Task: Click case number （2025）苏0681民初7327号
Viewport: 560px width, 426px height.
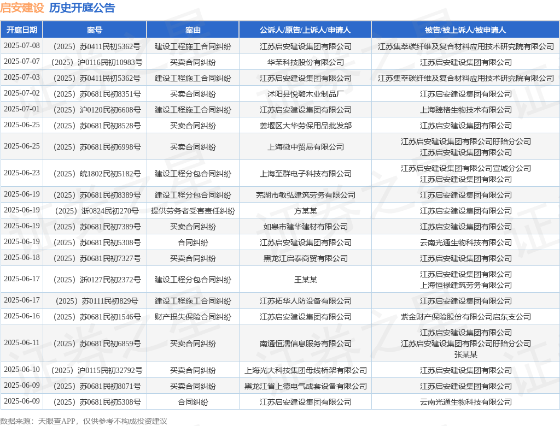Action: (x=95, y=258)
